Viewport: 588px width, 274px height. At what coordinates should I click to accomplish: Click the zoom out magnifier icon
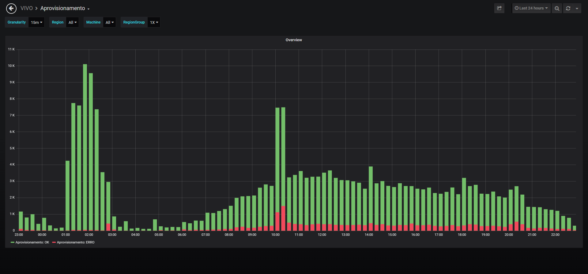coord(557,8)
